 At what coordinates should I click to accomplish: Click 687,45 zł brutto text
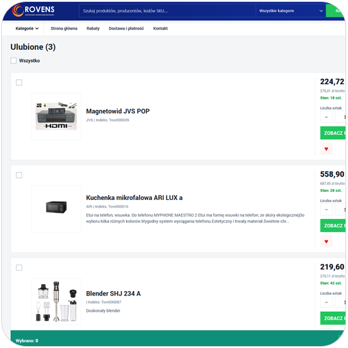332,183
